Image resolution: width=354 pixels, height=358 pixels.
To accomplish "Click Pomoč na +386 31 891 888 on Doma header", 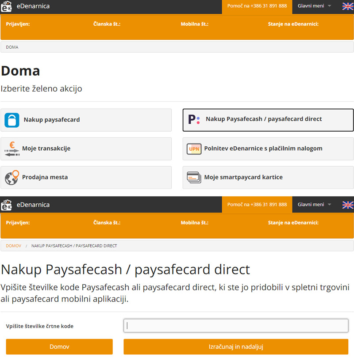I will click(x=257, y=6).
